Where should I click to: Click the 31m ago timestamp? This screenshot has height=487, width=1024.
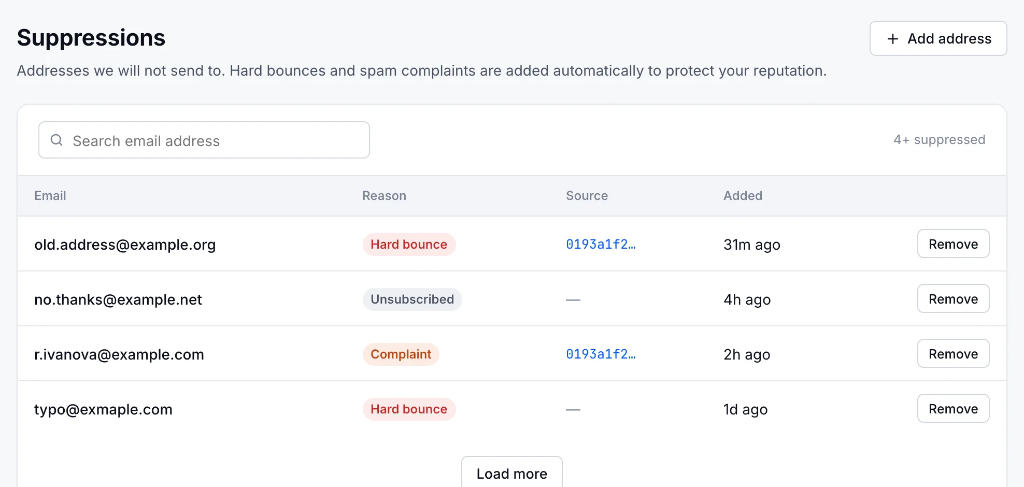(752, 245)
